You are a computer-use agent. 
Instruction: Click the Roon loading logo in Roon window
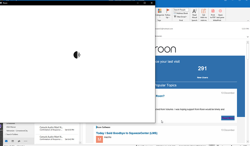(x=77, y=55)
